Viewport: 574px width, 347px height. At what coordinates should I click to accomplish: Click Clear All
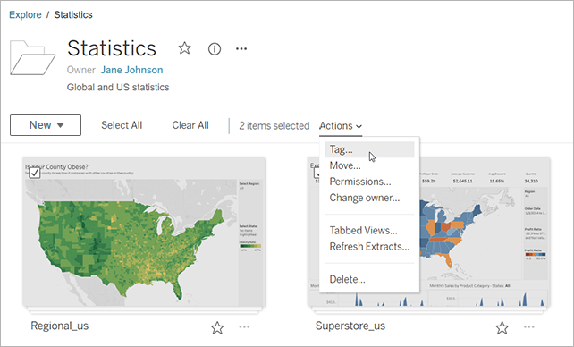(190, 125)
